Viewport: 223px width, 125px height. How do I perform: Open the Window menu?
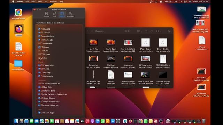pyautogui.click(x=53, y=2)
